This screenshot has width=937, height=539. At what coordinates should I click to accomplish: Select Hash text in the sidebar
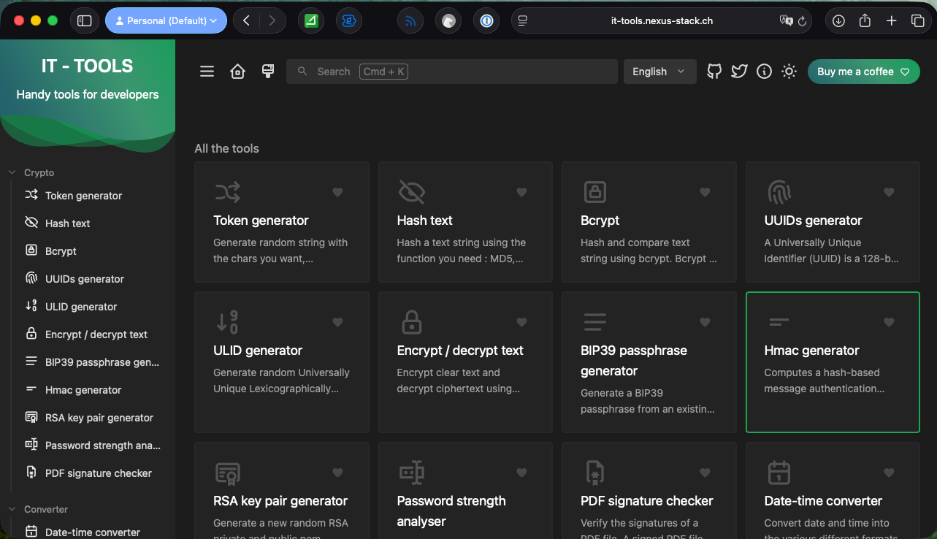point(67,223)
